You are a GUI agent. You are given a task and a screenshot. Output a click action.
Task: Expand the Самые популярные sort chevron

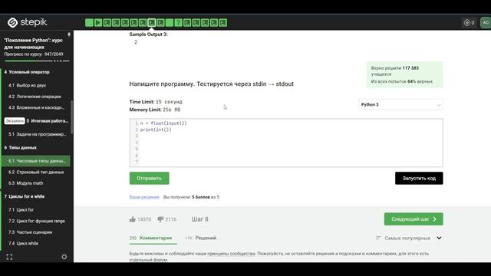coord(439,238)
